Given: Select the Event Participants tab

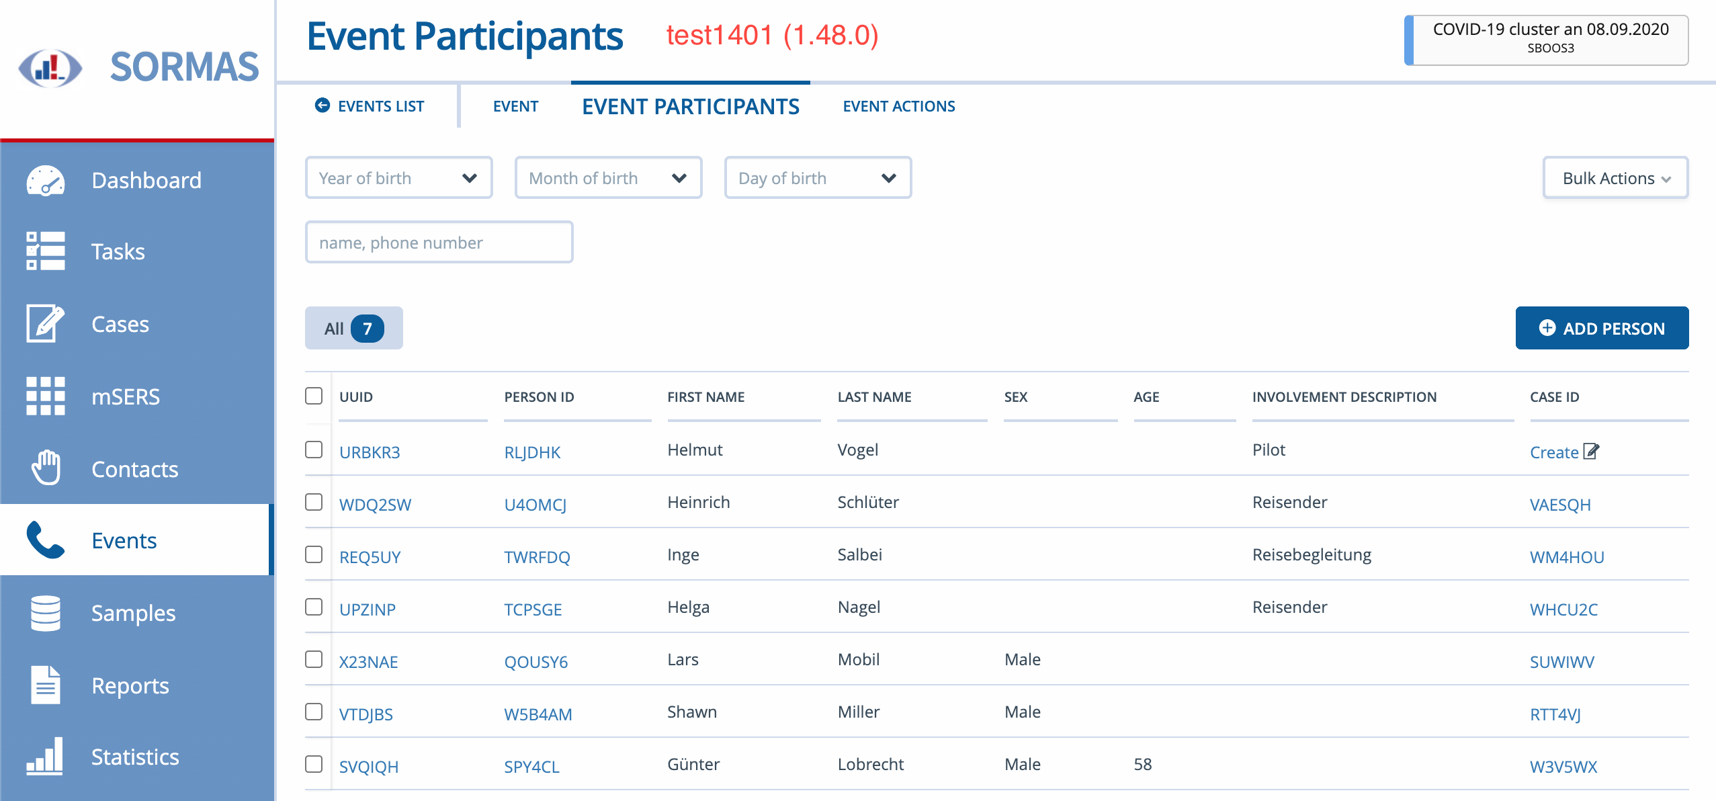Looking at the screenshot, I should click(691, 106).
